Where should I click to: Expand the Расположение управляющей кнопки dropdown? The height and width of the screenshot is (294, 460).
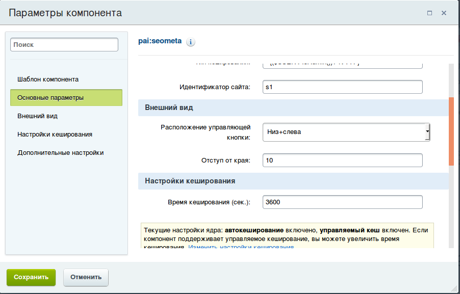click(x=346, y=132)
